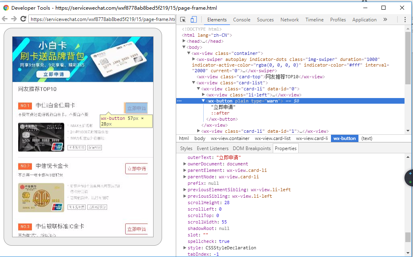Screen dimensions: 413x257
Task: Expand the previousElementSibling property
Action: pyautogui.click(x=185, y=190)
